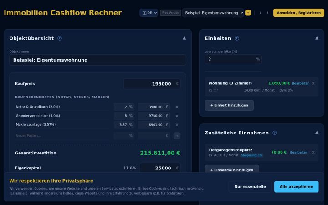The width and height of the screenshot is (328, 205).
Task: Edit Maklercourtage percent field 3.57
Action: tap(124, 125)
